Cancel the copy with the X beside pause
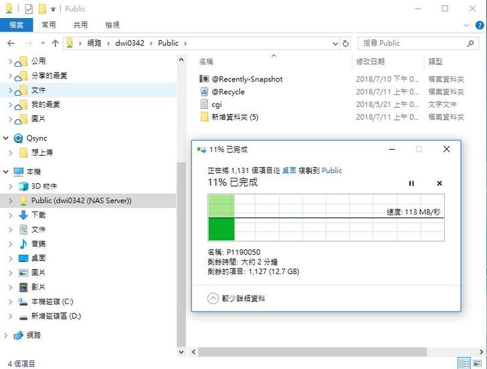The image size is (487, 369). click(x=439, y=183)
